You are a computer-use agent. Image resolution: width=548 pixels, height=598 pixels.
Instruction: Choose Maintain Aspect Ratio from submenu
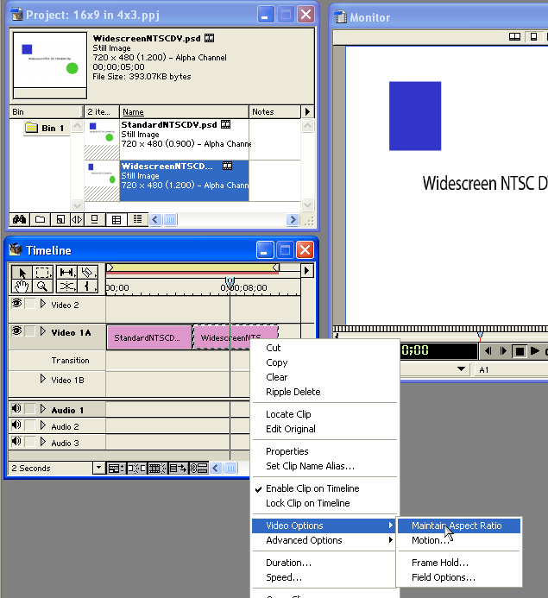tap(458, 526)
